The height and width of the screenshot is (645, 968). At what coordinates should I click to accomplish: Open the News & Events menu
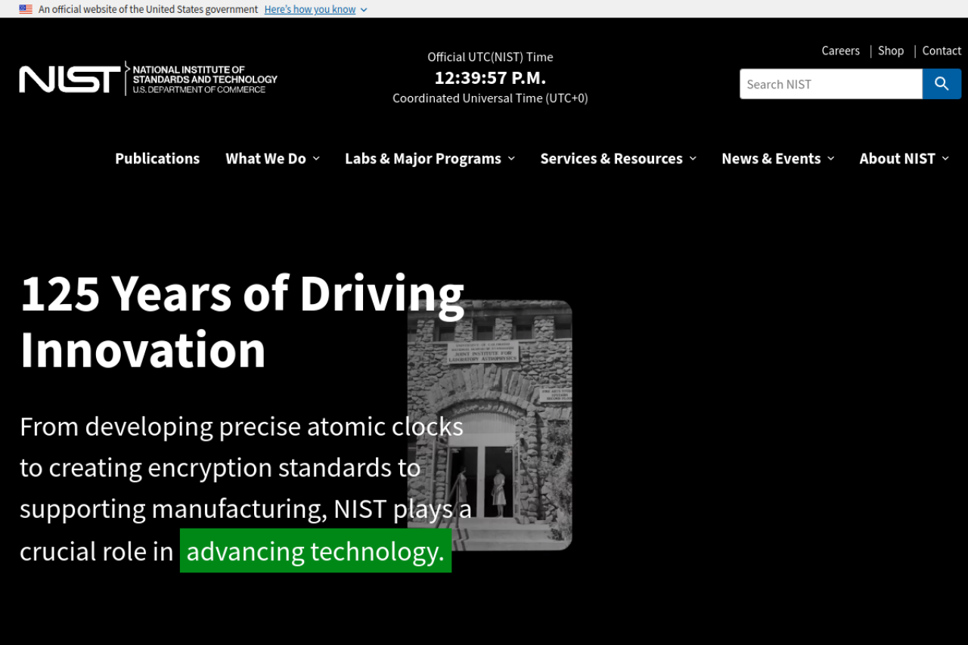pos(771,159)
